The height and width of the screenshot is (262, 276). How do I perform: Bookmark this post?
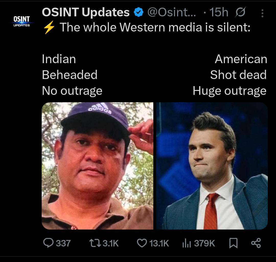coord(233,243)
